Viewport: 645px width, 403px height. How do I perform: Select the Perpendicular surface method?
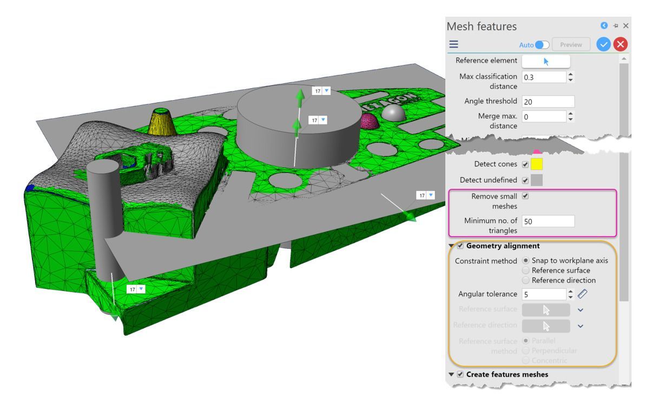(526, 351)
